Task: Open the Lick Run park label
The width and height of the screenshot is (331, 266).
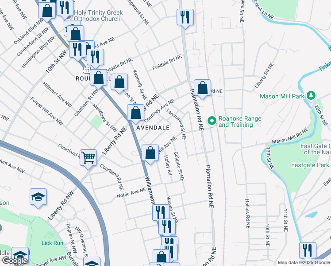Action: coord(52,243)
